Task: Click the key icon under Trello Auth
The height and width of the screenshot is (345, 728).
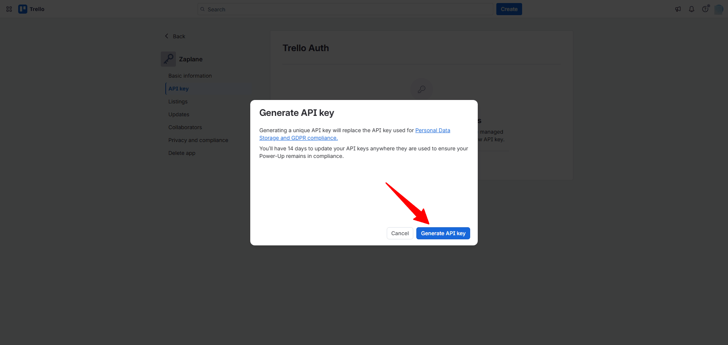Action: (421, 89)
